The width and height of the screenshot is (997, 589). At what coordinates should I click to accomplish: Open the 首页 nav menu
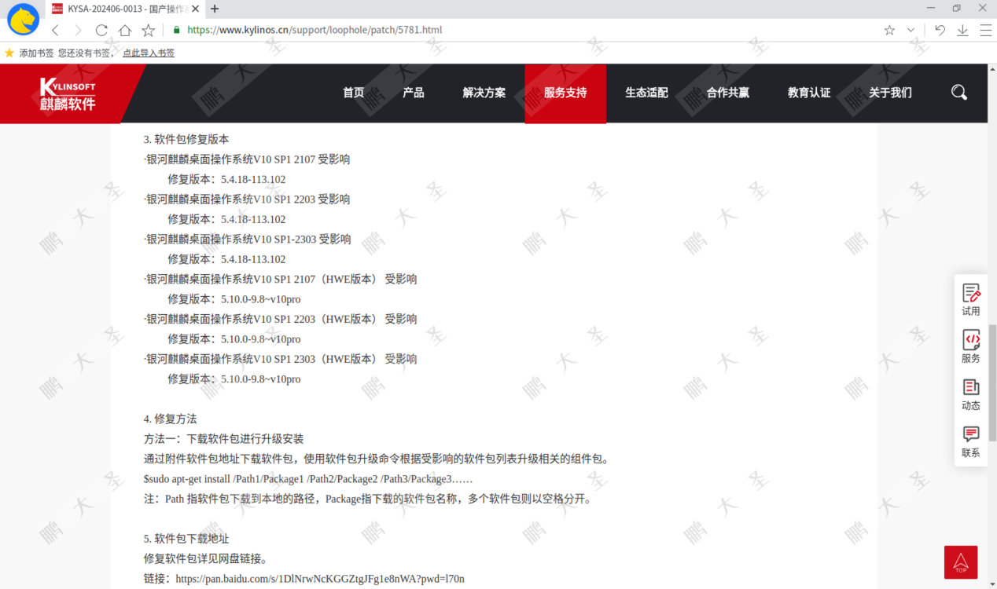point(354,93)
